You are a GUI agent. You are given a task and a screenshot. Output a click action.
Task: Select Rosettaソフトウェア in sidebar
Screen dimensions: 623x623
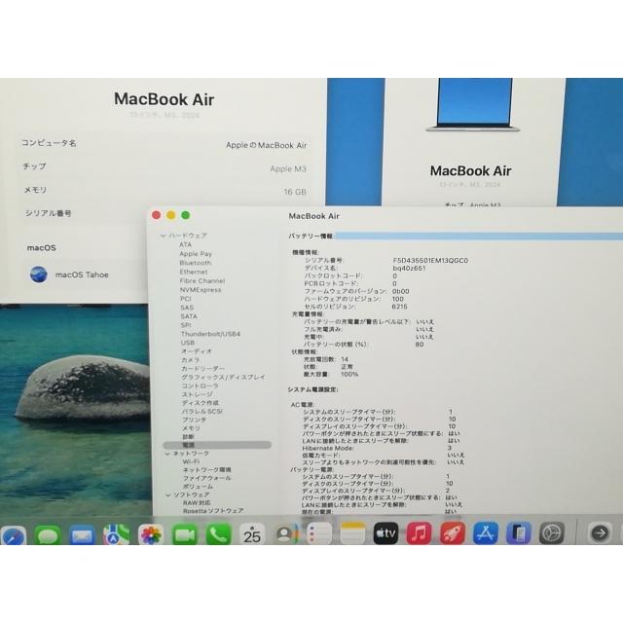213,511
